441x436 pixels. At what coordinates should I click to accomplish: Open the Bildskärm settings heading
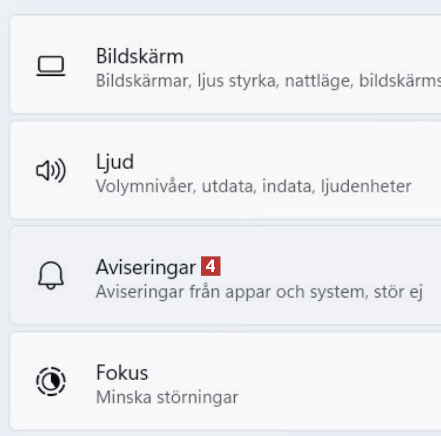[140, 56]
